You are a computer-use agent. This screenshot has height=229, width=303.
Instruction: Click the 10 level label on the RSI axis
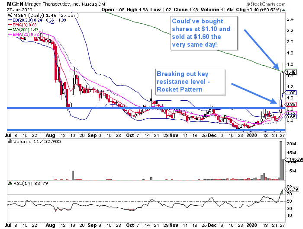click(x=289, y=216)
